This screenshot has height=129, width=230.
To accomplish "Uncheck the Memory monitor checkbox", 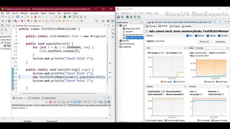I will 196,36.
